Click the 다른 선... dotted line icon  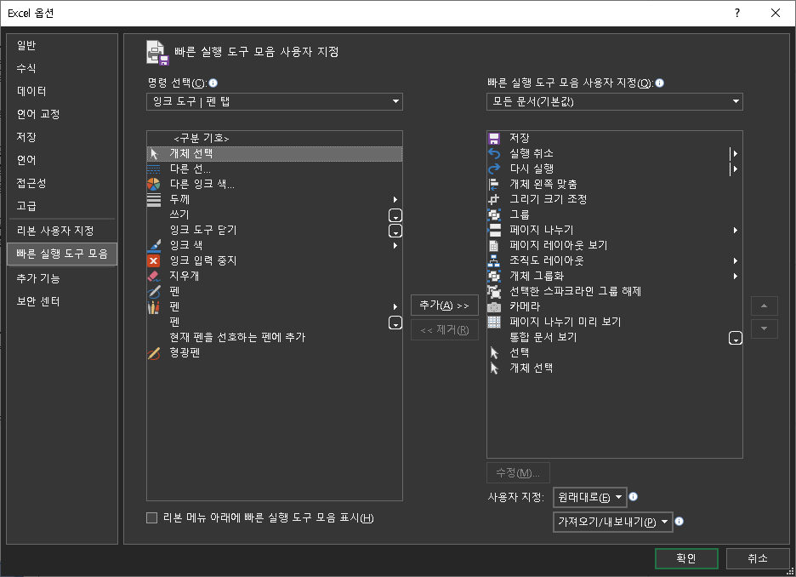153,169
